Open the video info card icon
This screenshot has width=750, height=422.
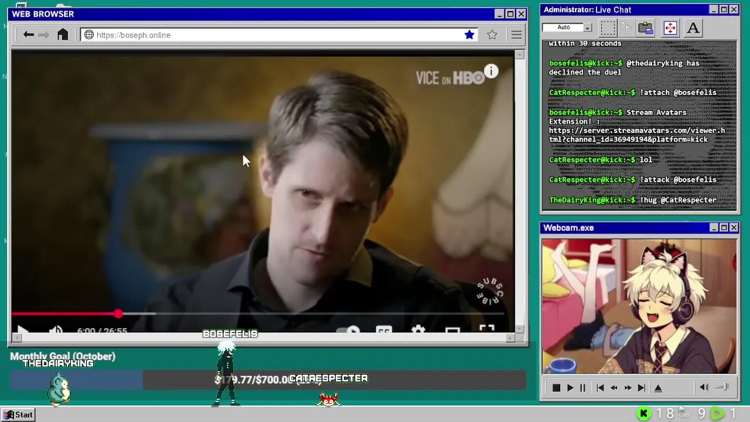[491, 72]
